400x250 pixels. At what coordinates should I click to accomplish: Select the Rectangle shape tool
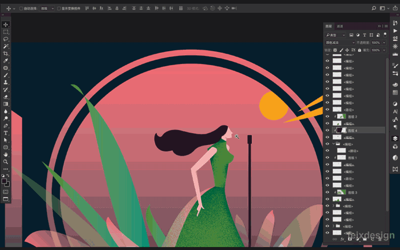[x=6, y=147]
